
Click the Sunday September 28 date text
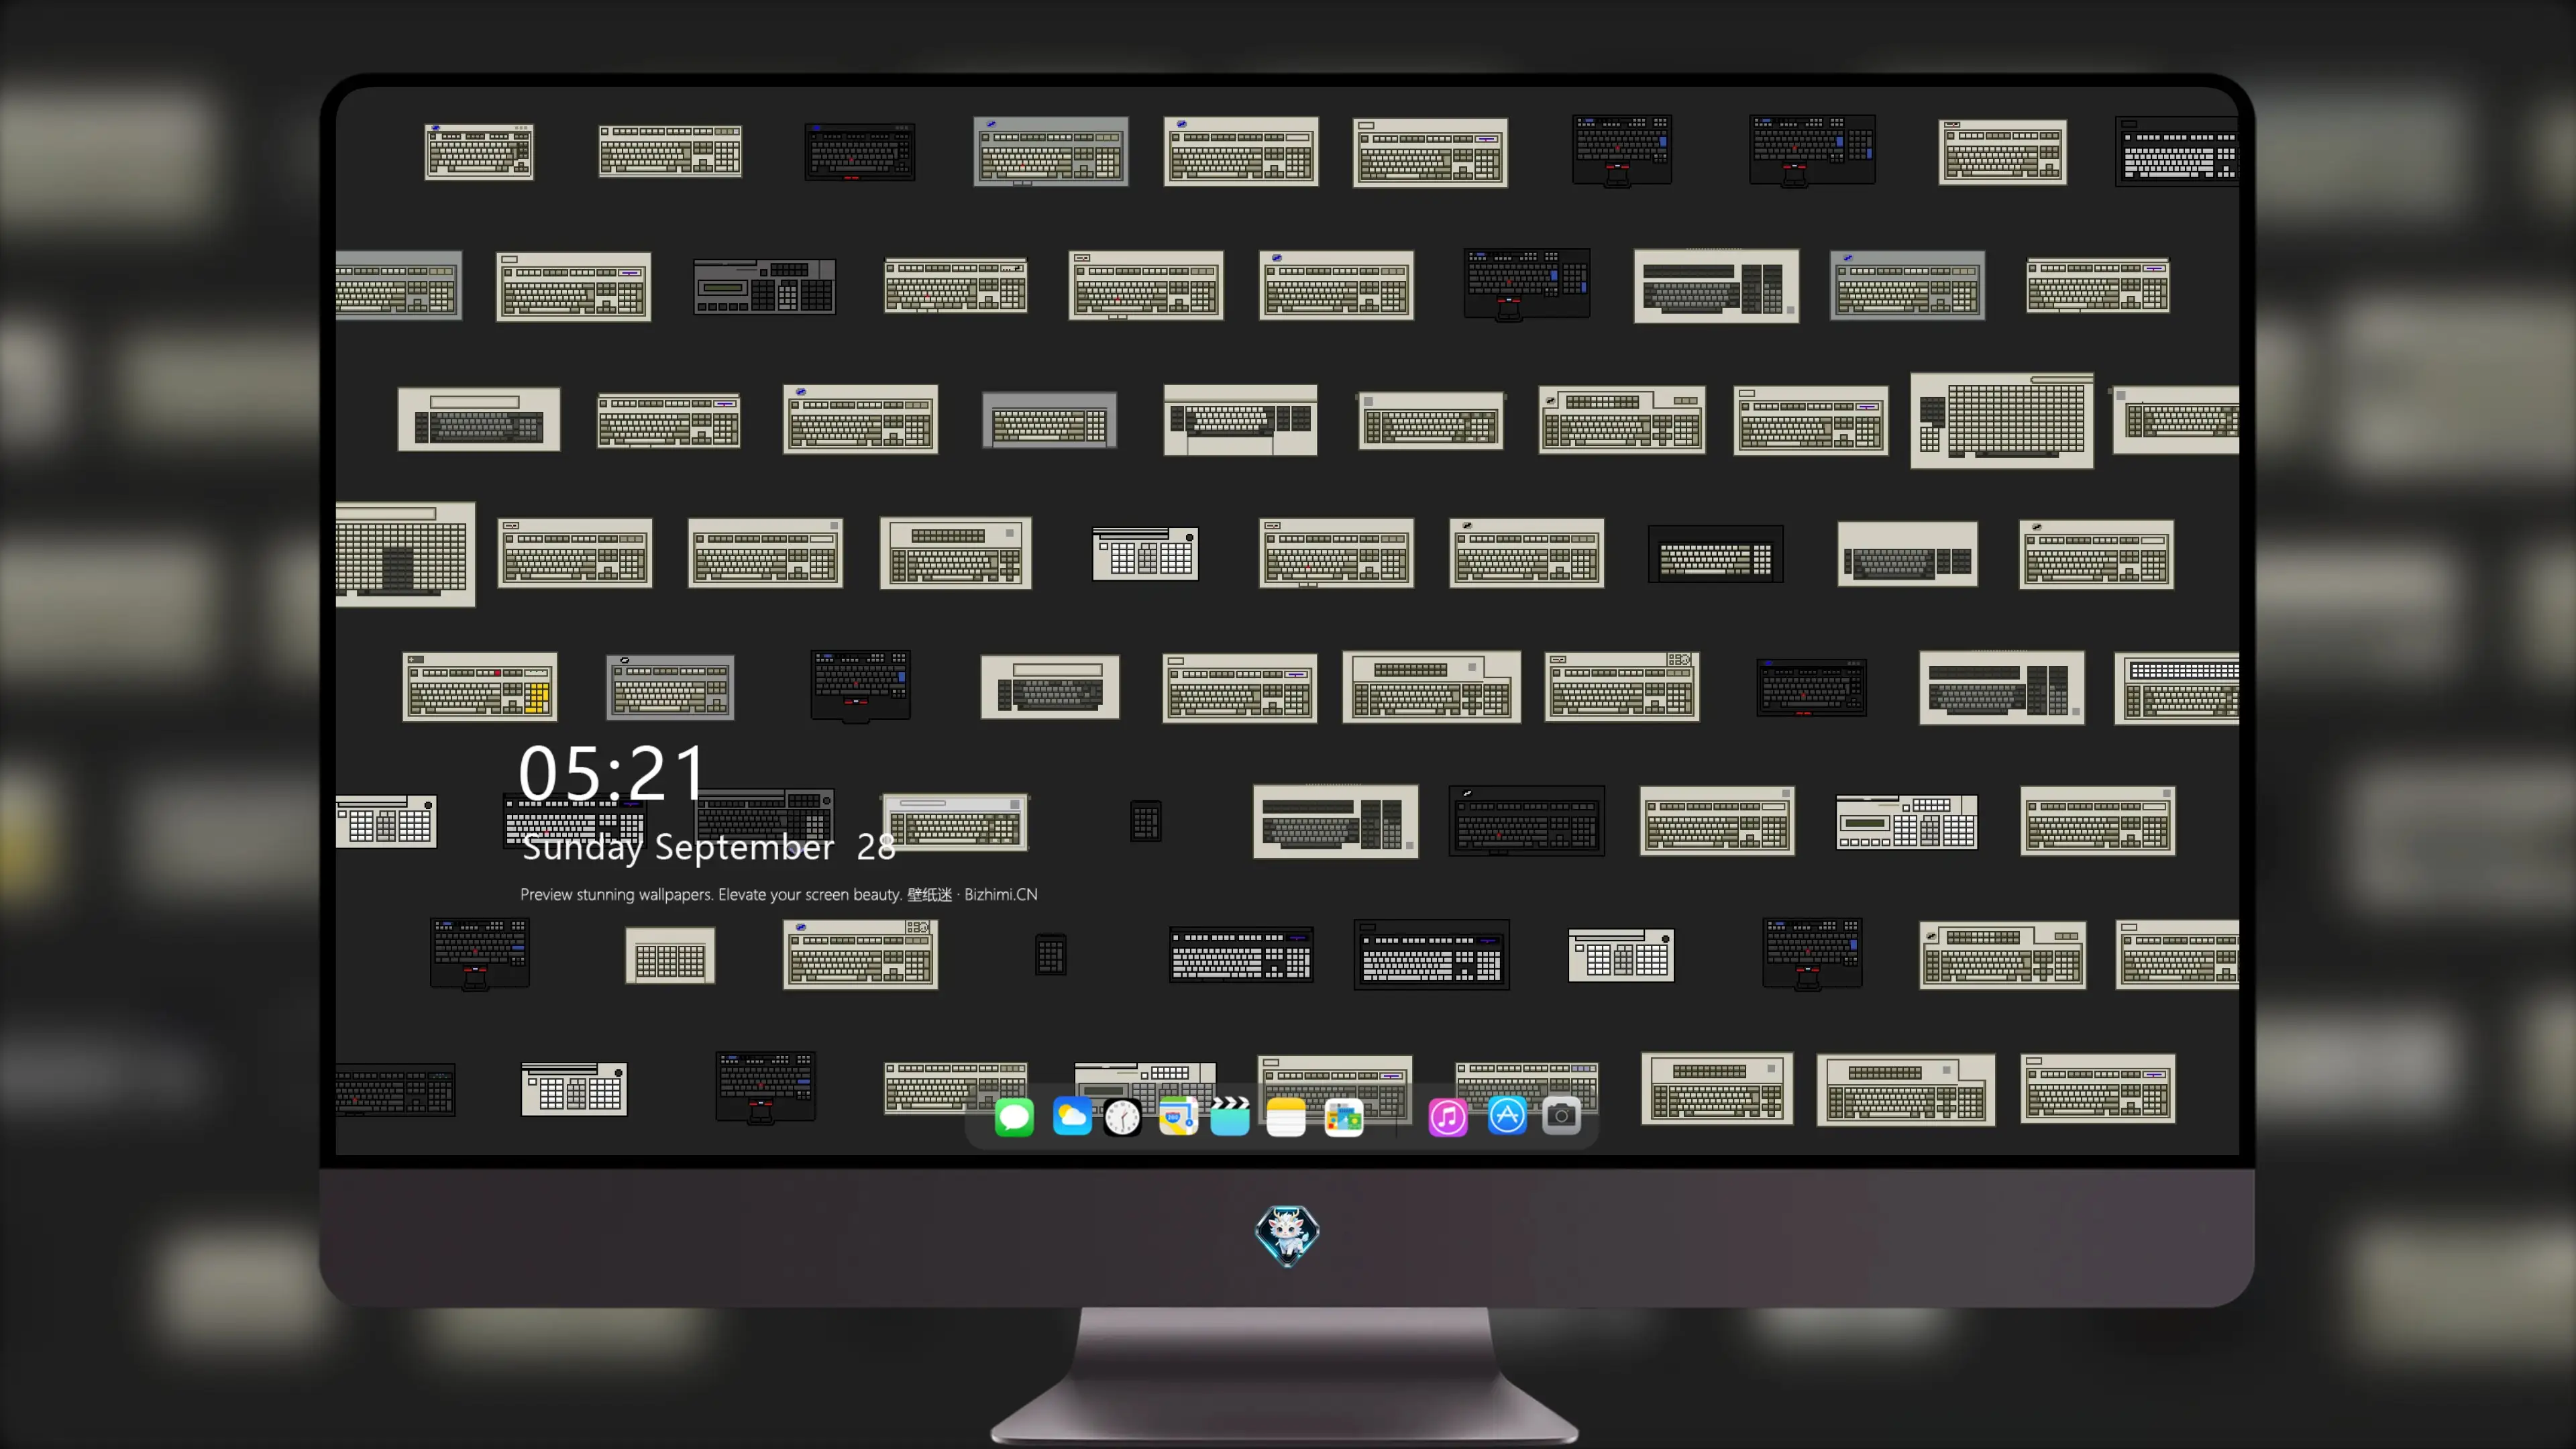click(708, 847)
